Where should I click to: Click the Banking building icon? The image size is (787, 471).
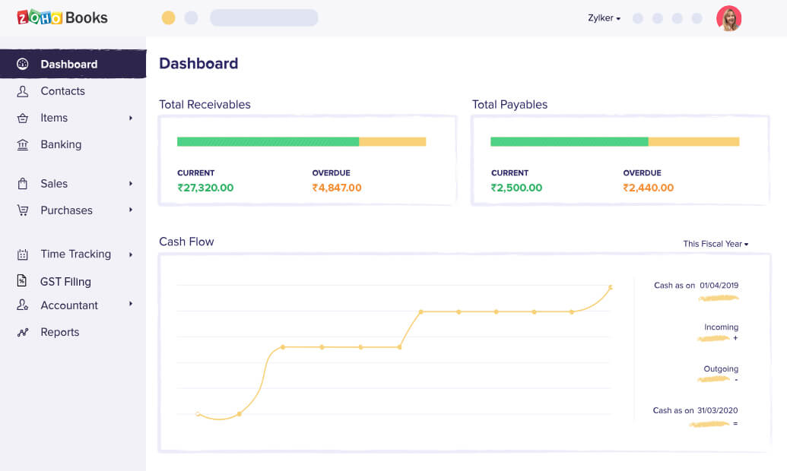tap(23, 144)
